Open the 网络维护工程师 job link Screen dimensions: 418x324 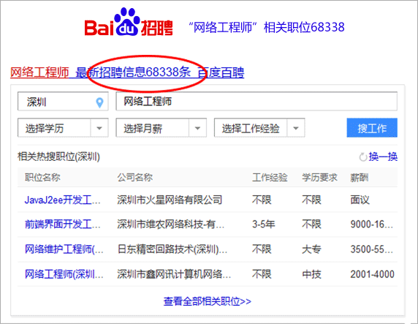point(64,249)
